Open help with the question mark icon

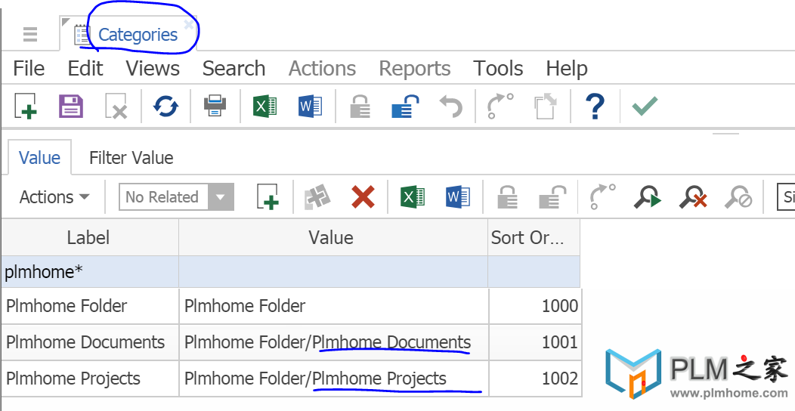595,107
